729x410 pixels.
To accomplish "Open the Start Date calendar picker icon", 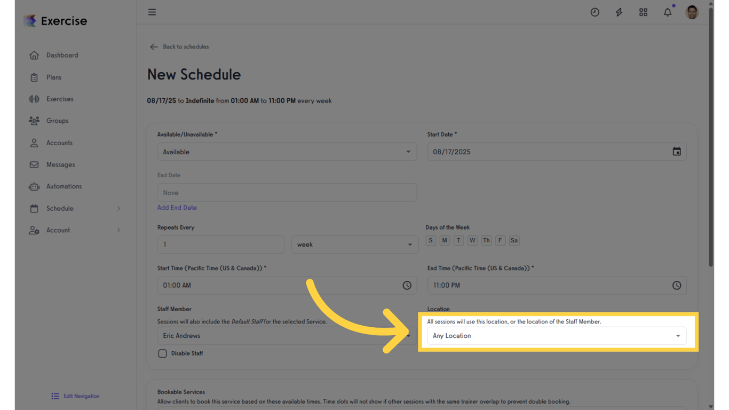I will pyautogui.click(x=677, y=152).
